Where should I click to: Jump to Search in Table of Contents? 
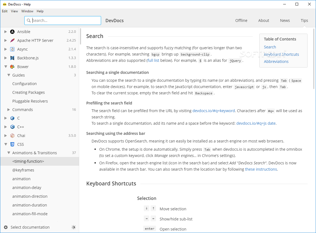[x=270, y=47]
